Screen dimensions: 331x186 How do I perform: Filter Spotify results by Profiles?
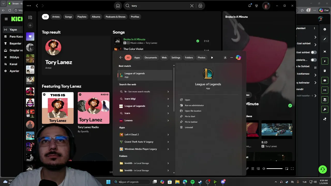(x=135, y=17)
